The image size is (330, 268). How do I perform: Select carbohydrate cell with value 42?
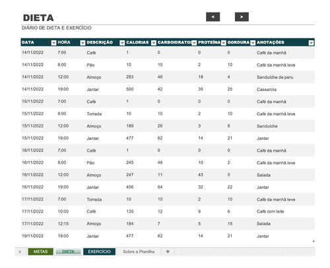160,89
